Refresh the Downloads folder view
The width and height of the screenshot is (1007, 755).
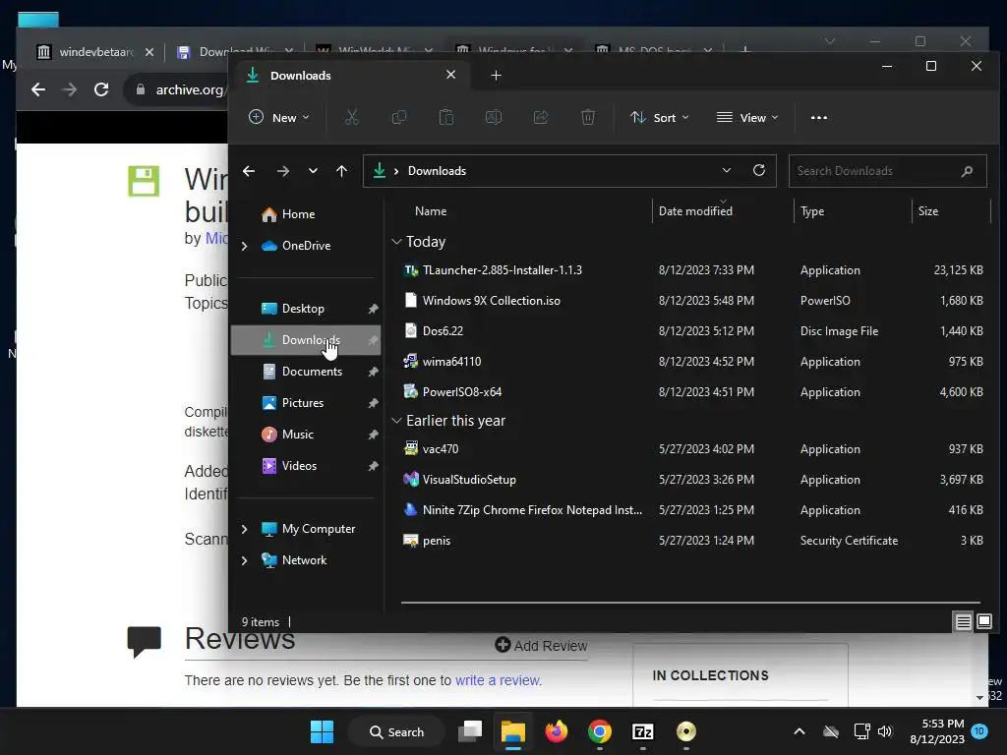(759, 170)
